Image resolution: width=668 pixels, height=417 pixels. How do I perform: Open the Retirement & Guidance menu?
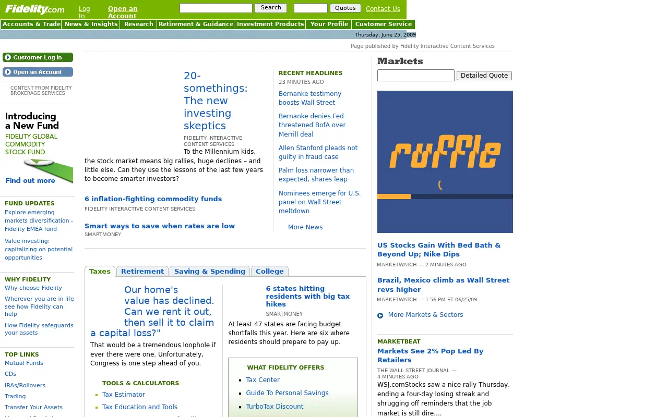click(x=196, y=24)
